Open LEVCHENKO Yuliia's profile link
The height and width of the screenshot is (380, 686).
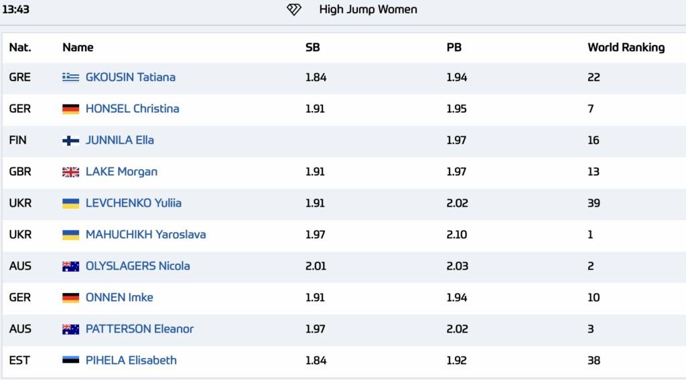coord(133,203)
